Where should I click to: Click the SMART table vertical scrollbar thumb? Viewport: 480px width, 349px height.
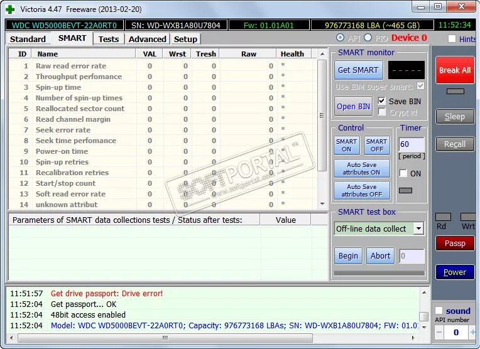(x=322, y=115)
